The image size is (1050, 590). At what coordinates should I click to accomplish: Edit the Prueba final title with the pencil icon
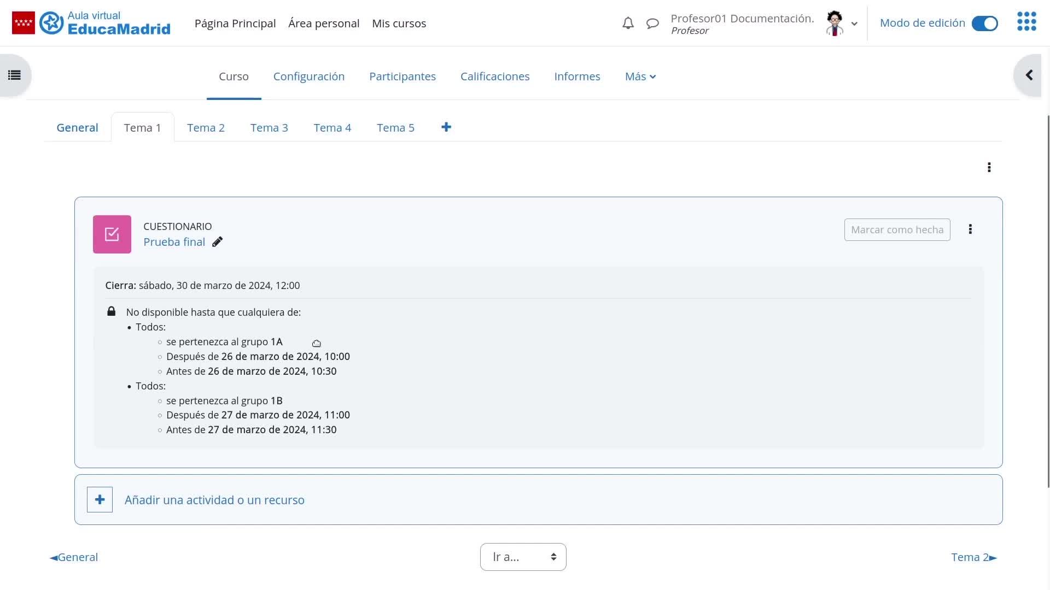coord(218,242)
